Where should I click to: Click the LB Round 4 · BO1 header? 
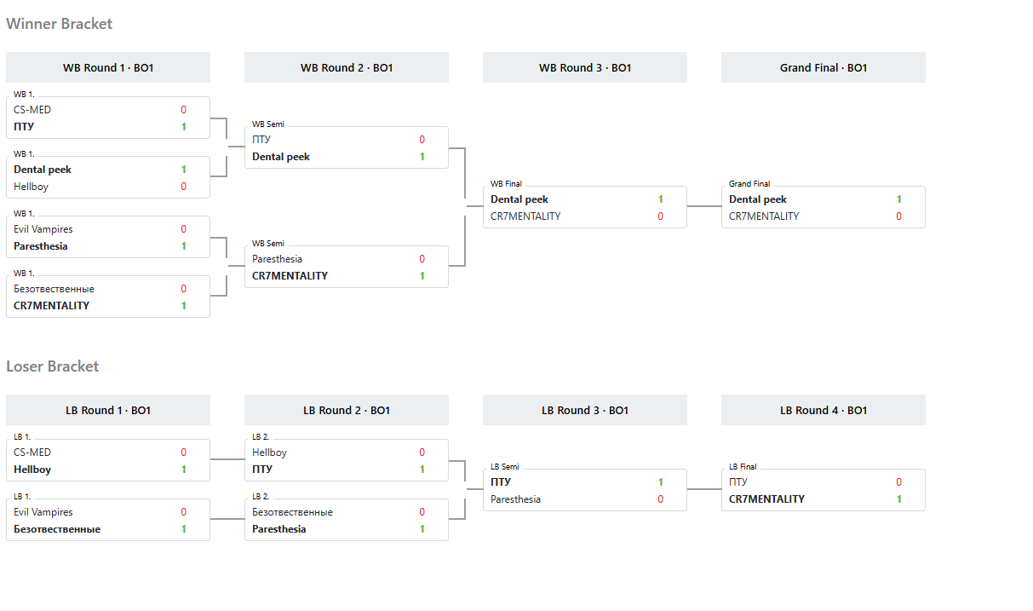pos(824,411)
